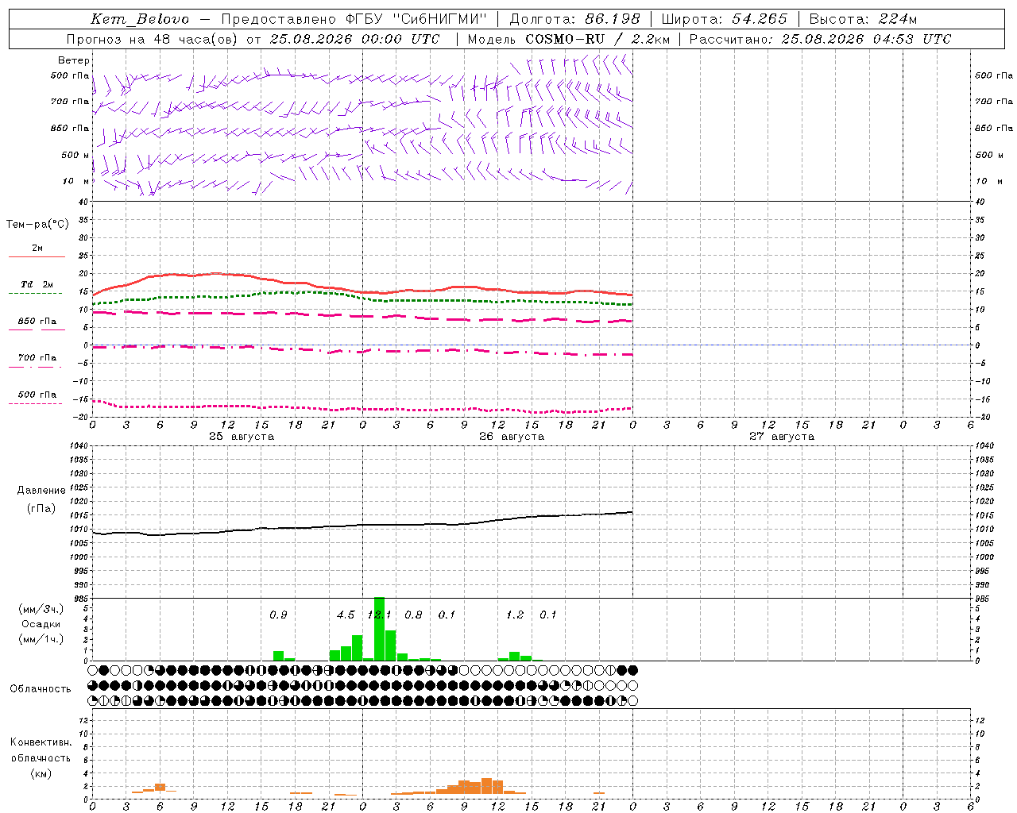Select the 850 гПа temperature legend entry
Viewport: 1017px width, 813px height.
click(37, 322)
